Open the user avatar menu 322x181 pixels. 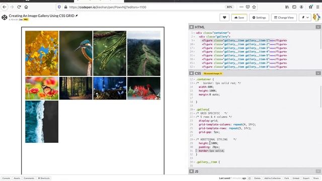(x=316, y=18)
